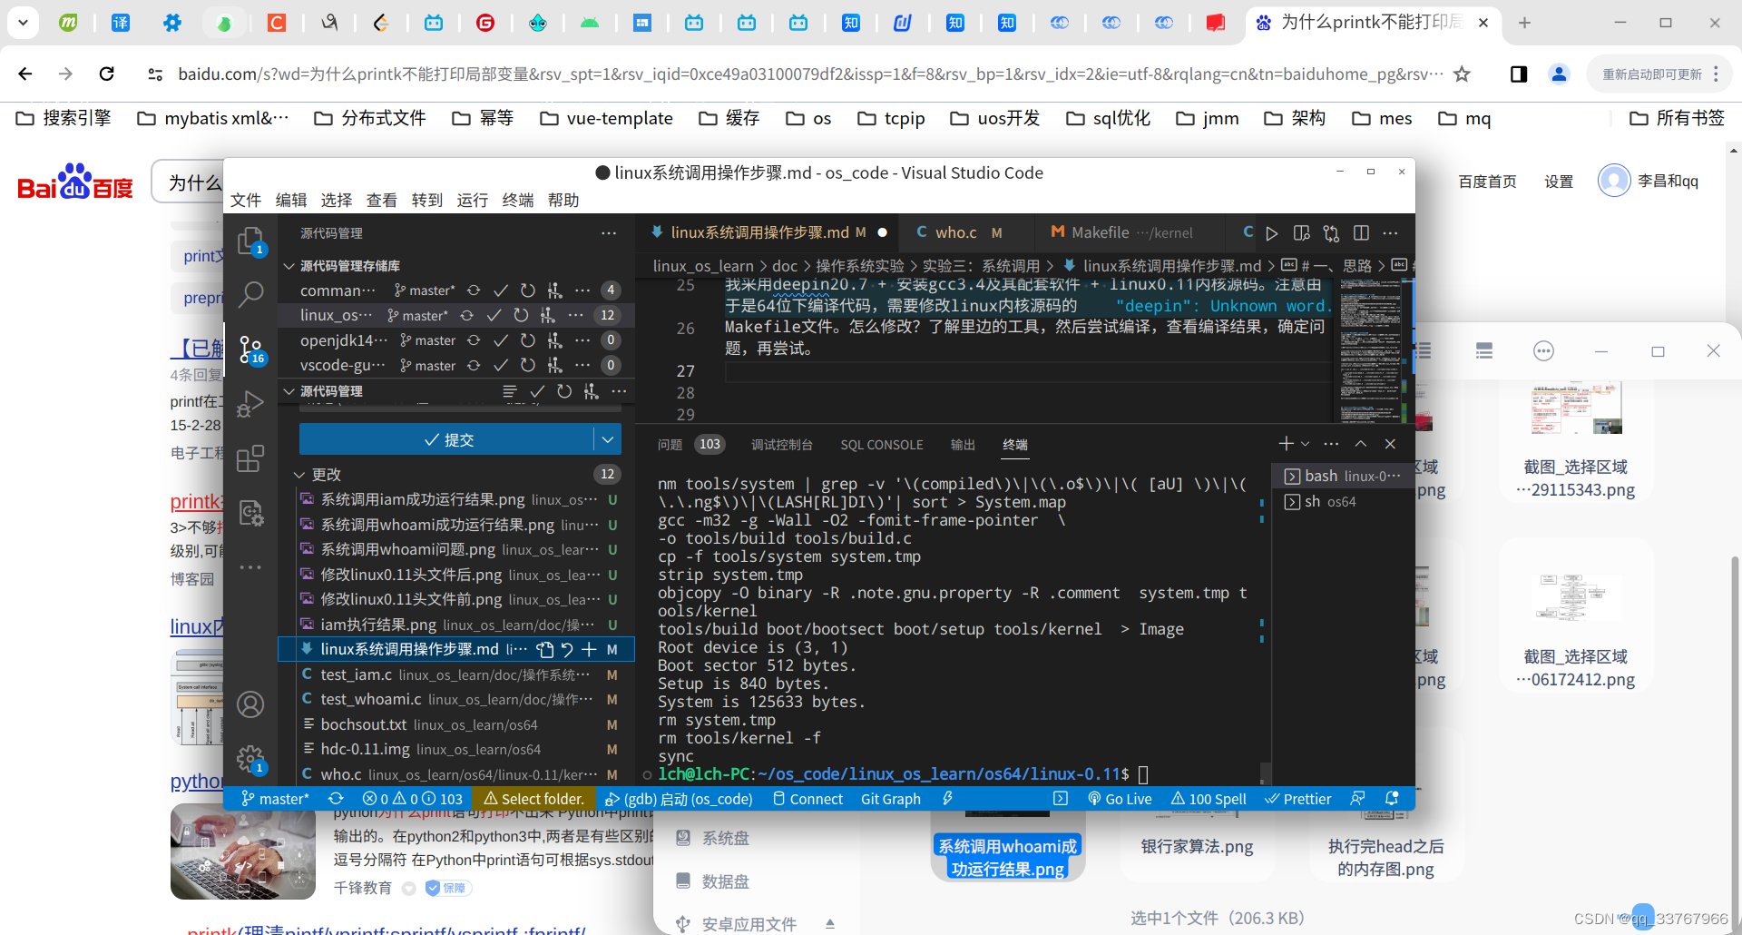Open graph icon for vscode-gu repository row

(x=554, y=365)
